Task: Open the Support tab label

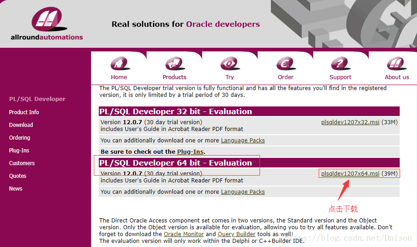Action: pyautogui.click(x=341, y=77)
